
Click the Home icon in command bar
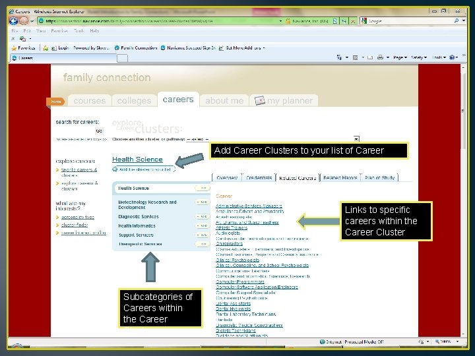[x=339, y=57]
